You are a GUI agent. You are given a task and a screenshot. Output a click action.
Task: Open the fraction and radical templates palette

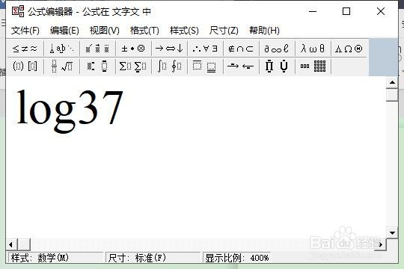pyautogui.click(x=61, y=67)
